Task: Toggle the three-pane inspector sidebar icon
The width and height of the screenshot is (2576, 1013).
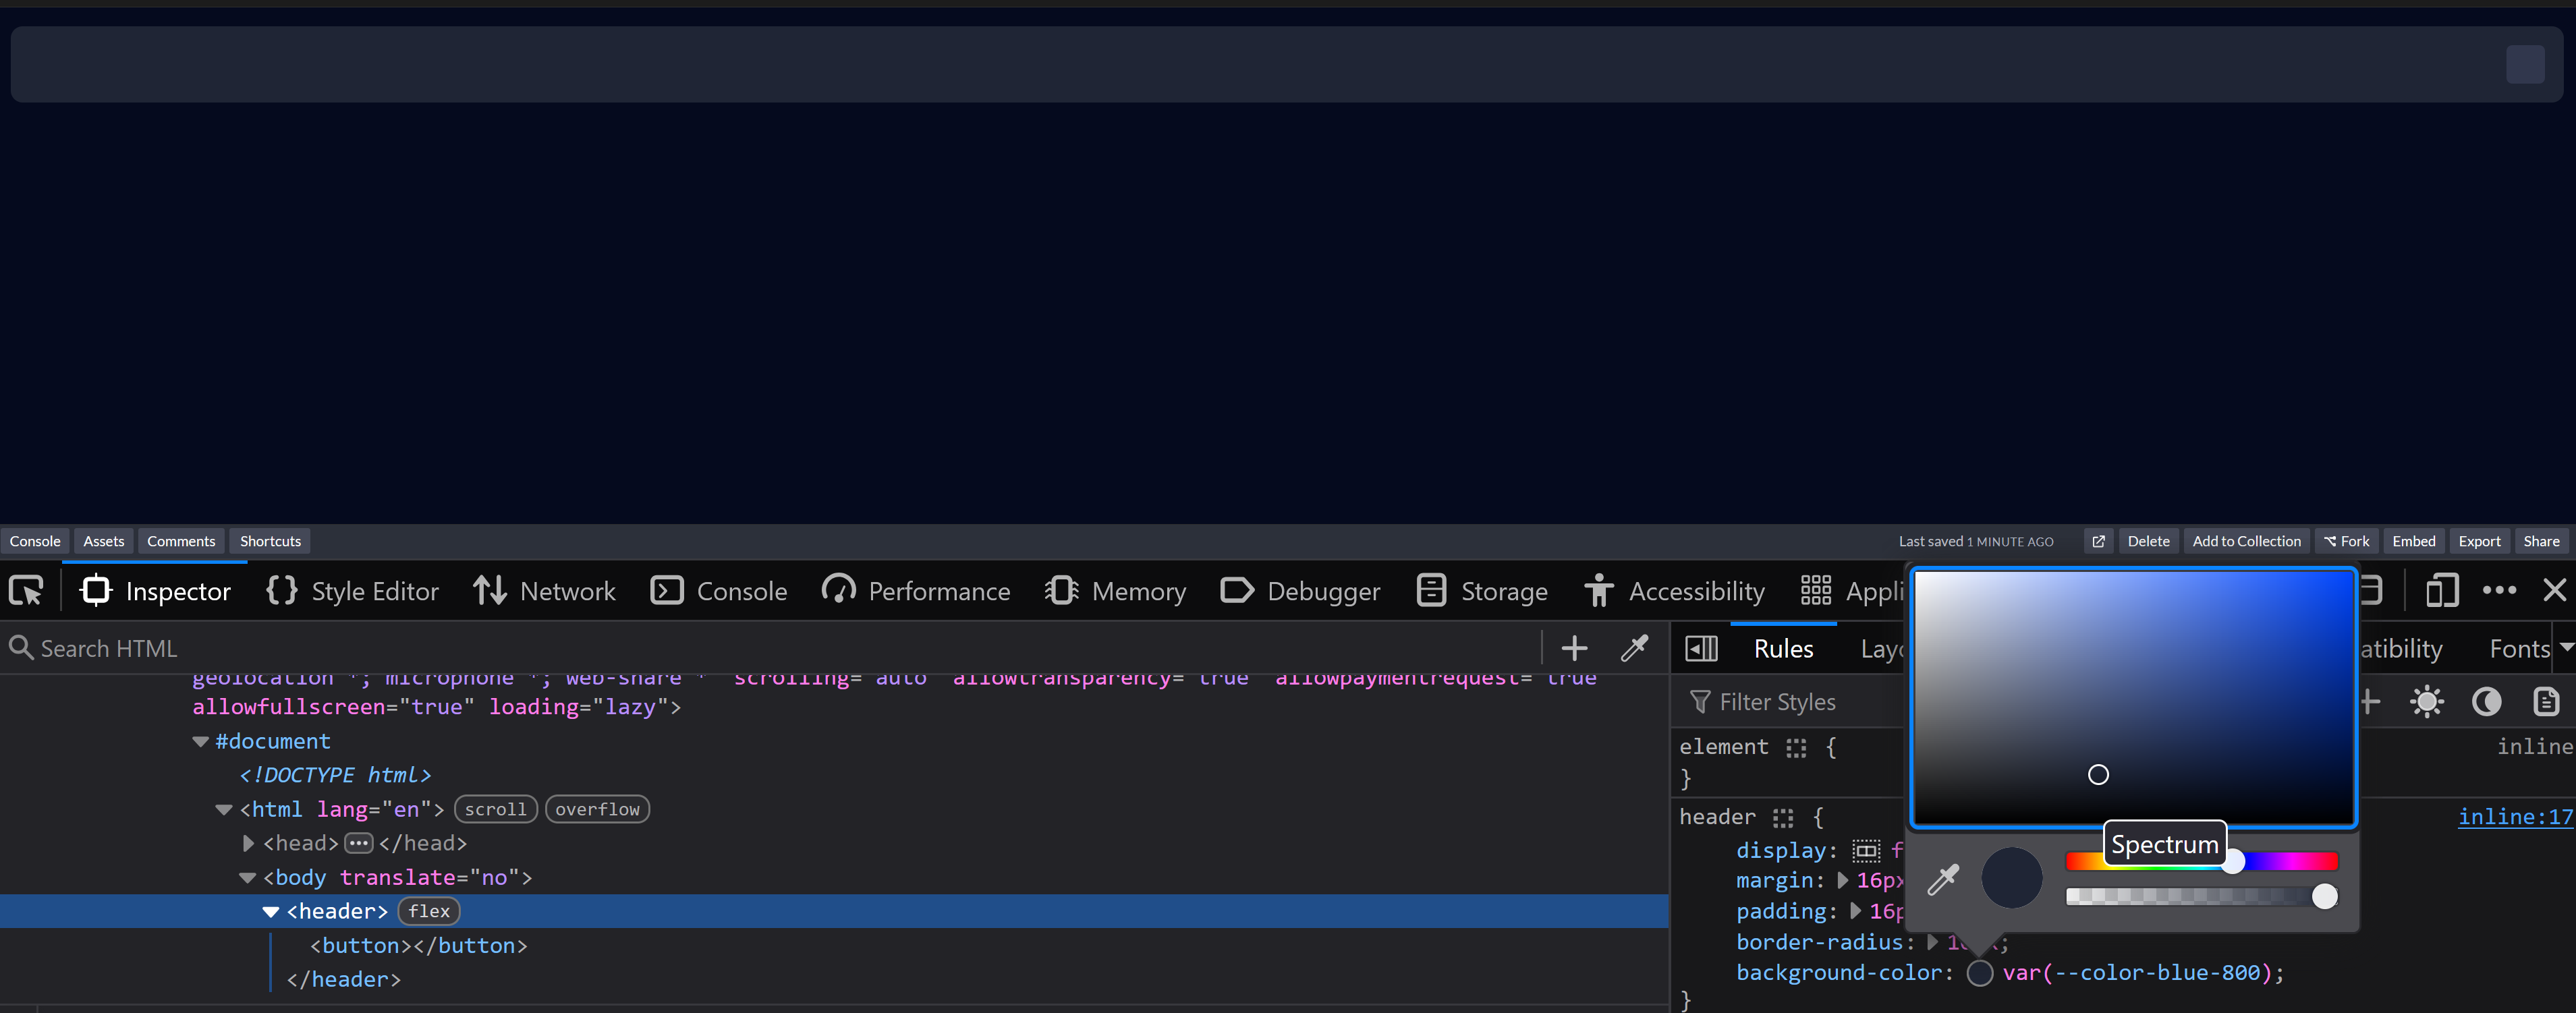Action: click(1701, 648)
